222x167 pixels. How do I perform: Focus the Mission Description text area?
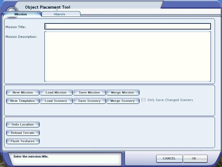[128, 57]
